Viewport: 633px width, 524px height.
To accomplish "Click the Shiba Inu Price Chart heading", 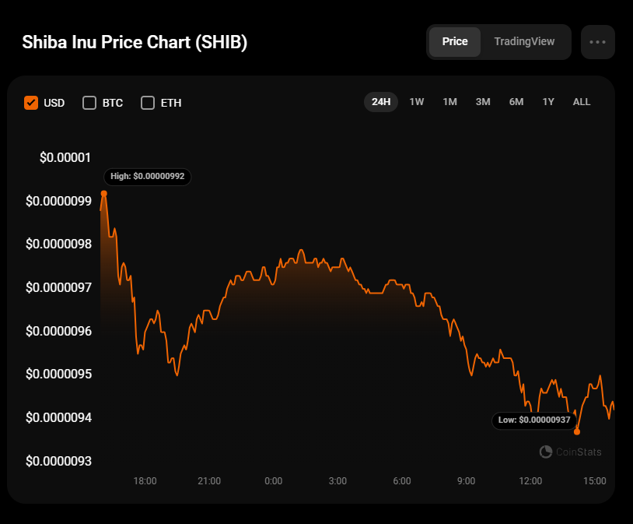I will [x=135, y=42].
